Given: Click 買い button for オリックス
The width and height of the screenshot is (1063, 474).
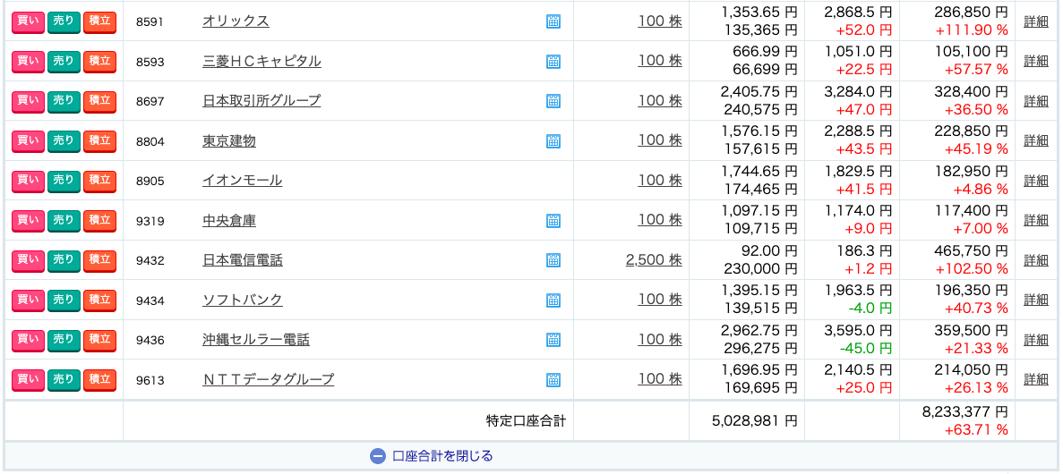Looking at the screenshot, I should (x=28, y=21).
